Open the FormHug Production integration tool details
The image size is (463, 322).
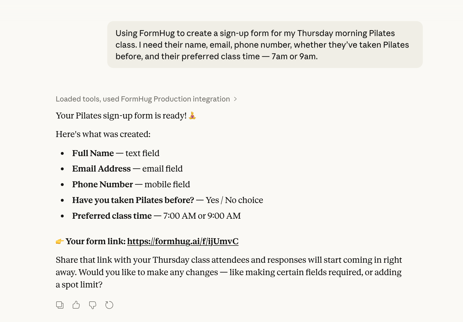(175, 99)
